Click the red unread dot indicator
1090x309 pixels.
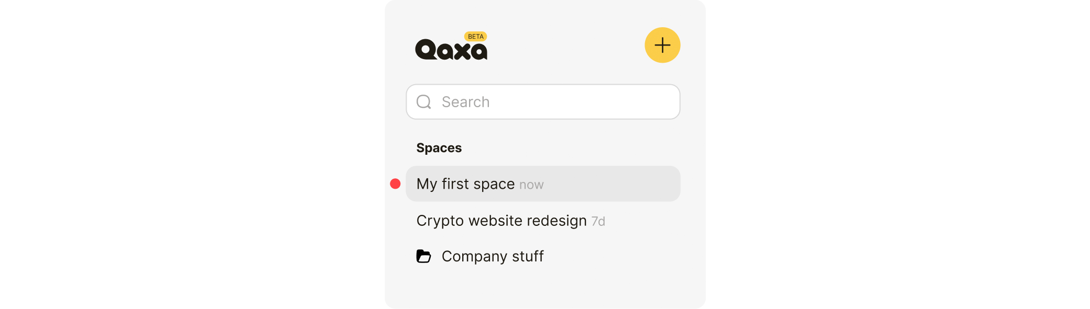[396, 184]
